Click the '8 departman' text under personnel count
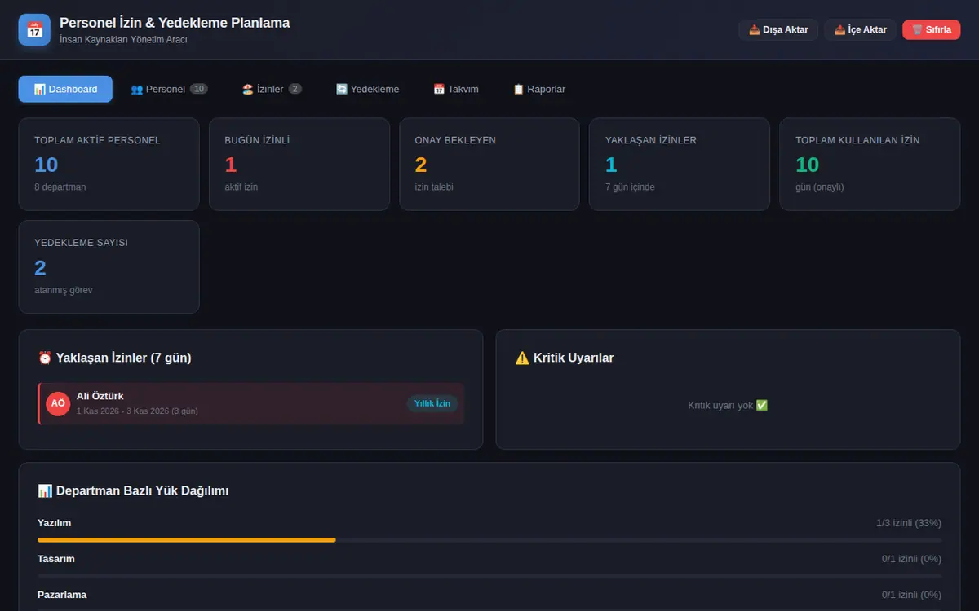 (60, 187)
